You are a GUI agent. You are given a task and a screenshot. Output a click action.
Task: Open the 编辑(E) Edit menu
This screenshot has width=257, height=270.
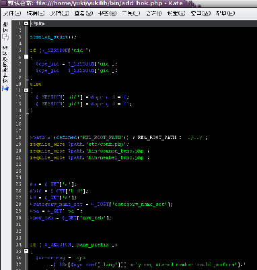pos(36,13)
